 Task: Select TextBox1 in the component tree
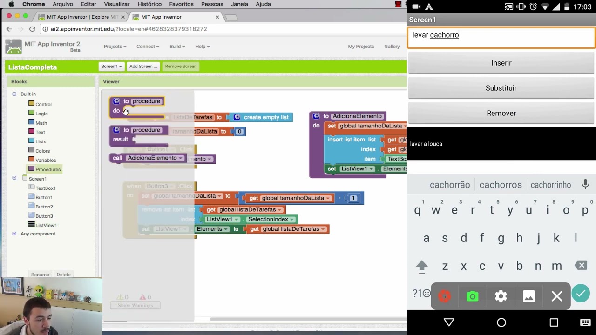[46, 188]
